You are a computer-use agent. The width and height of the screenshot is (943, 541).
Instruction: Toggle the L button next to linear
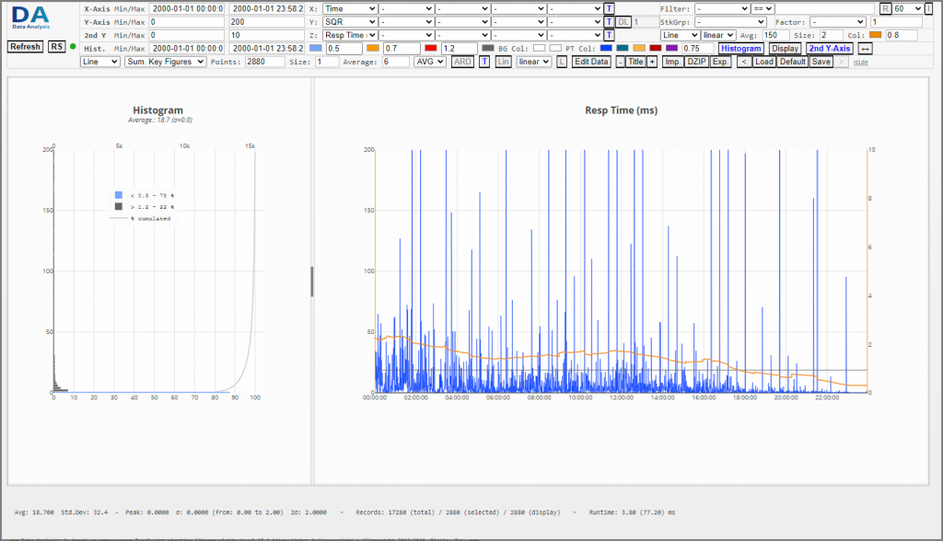pyautogui.click(x=562, y=62)
